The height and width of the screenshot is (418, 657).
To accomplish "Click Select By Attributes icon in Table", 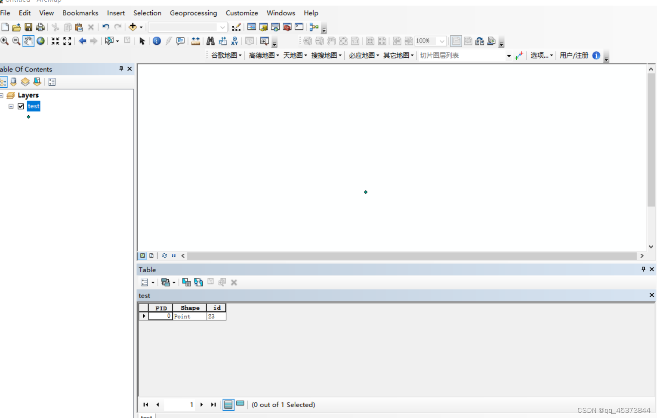I will (x=186, y=282).
